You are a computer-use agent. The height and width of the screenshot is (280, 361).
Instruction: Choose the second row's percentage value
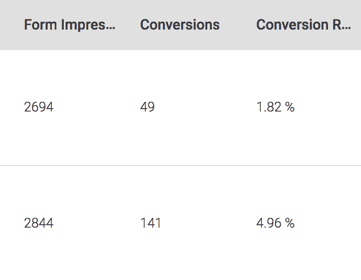click(275, 223)
